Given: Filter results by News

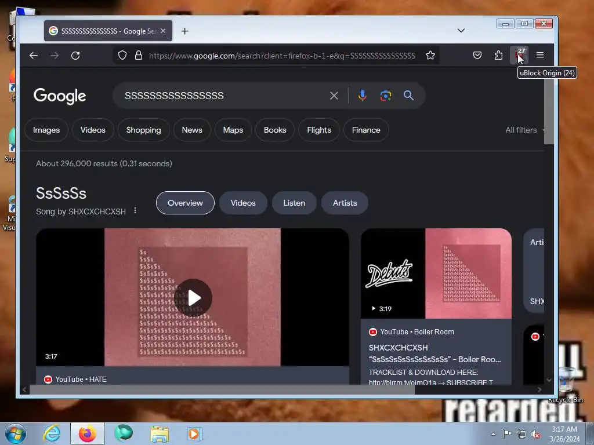Looking at the screenshot, I should pos(192,130).
